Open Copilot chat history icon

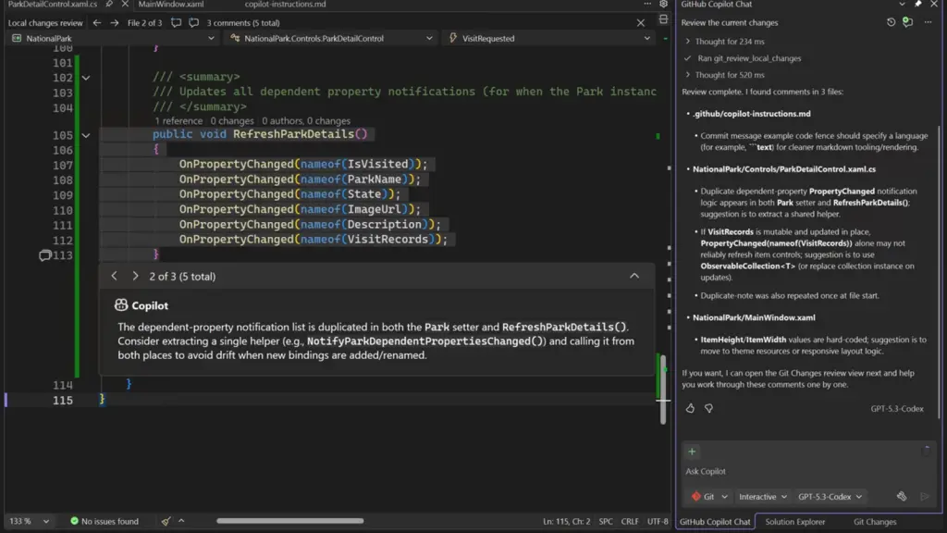(891, 22)
